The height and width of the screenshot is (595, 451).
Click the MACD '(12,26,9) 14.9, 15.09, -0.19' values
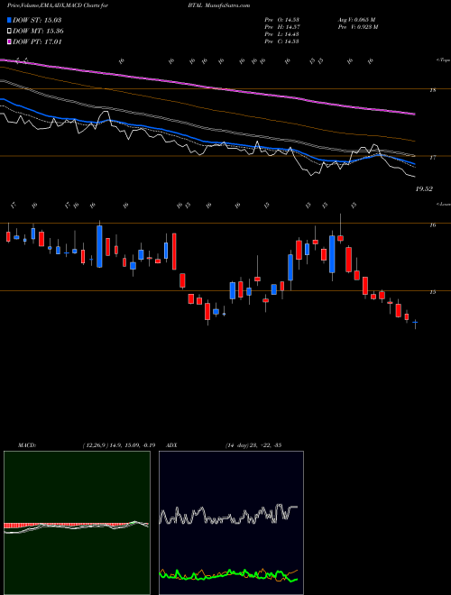click(118, 445)
